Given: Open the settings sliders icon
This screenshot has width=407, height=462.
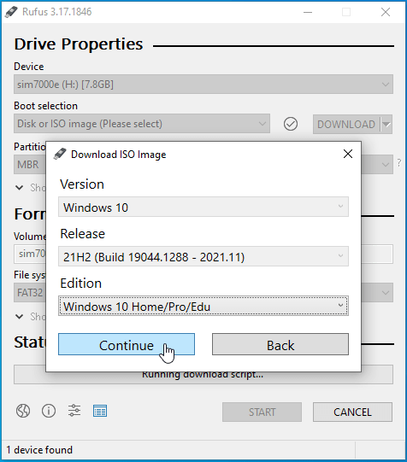Looking at the screenshot, I should 74,411.
